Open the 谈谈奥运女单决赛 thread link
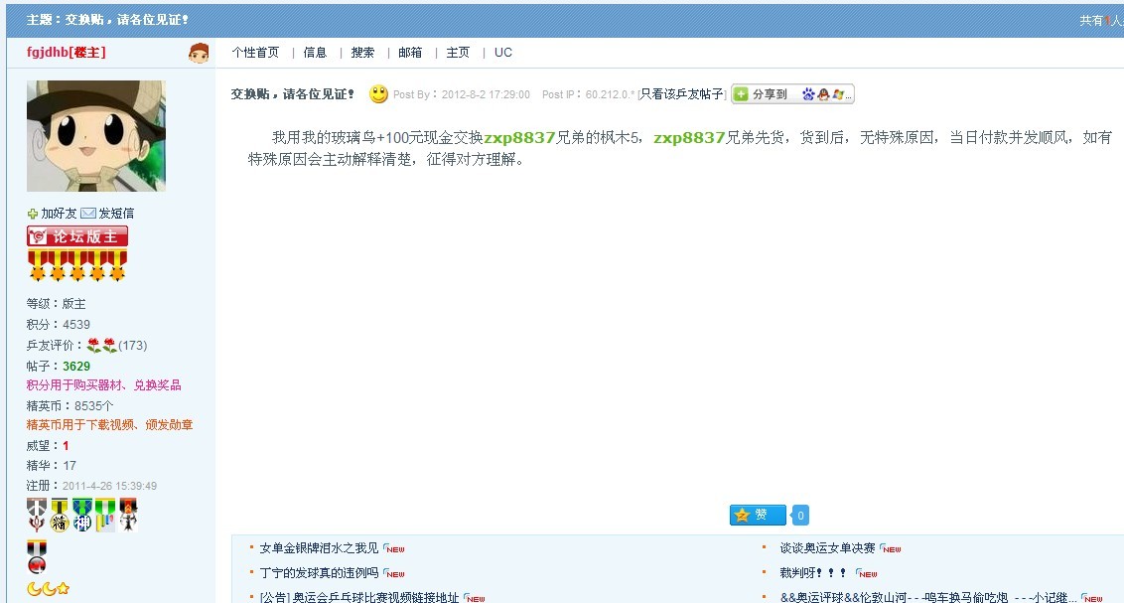This screenshot has height=603, width=1124. (x=827, y=548)
